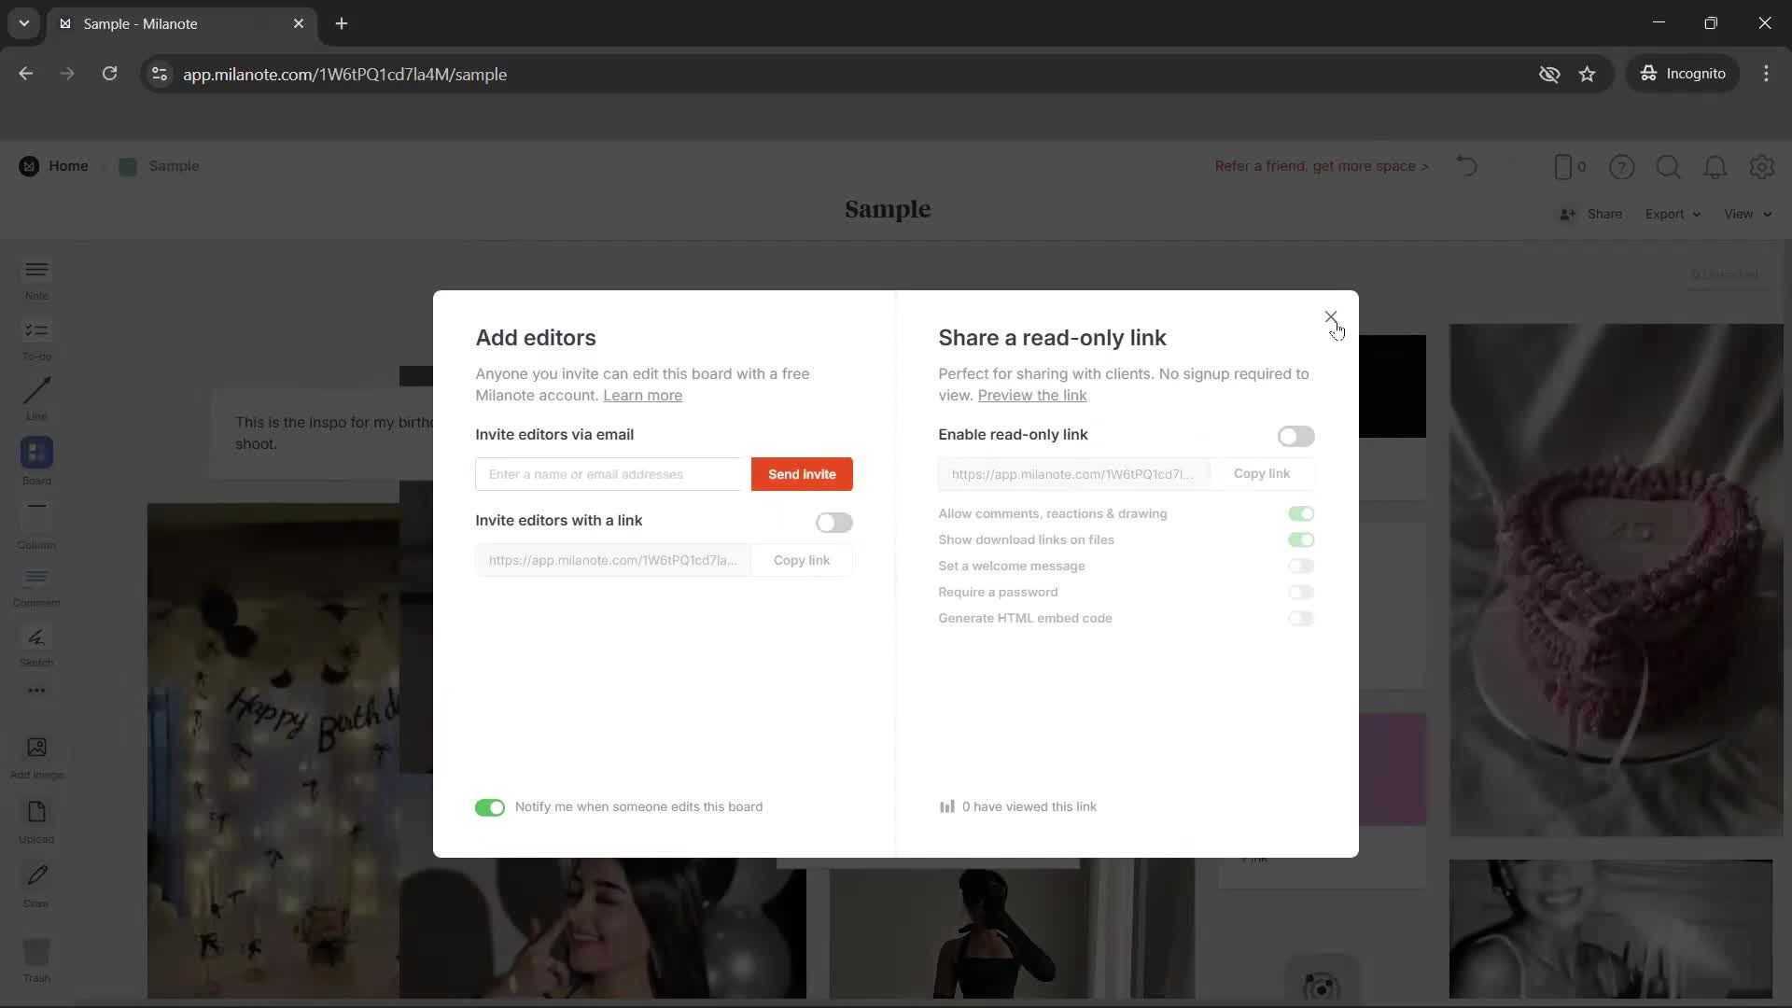Disable allow comments, reactions & drawing
Screen dimensions: 1792x1008
tap(1301, 513)
